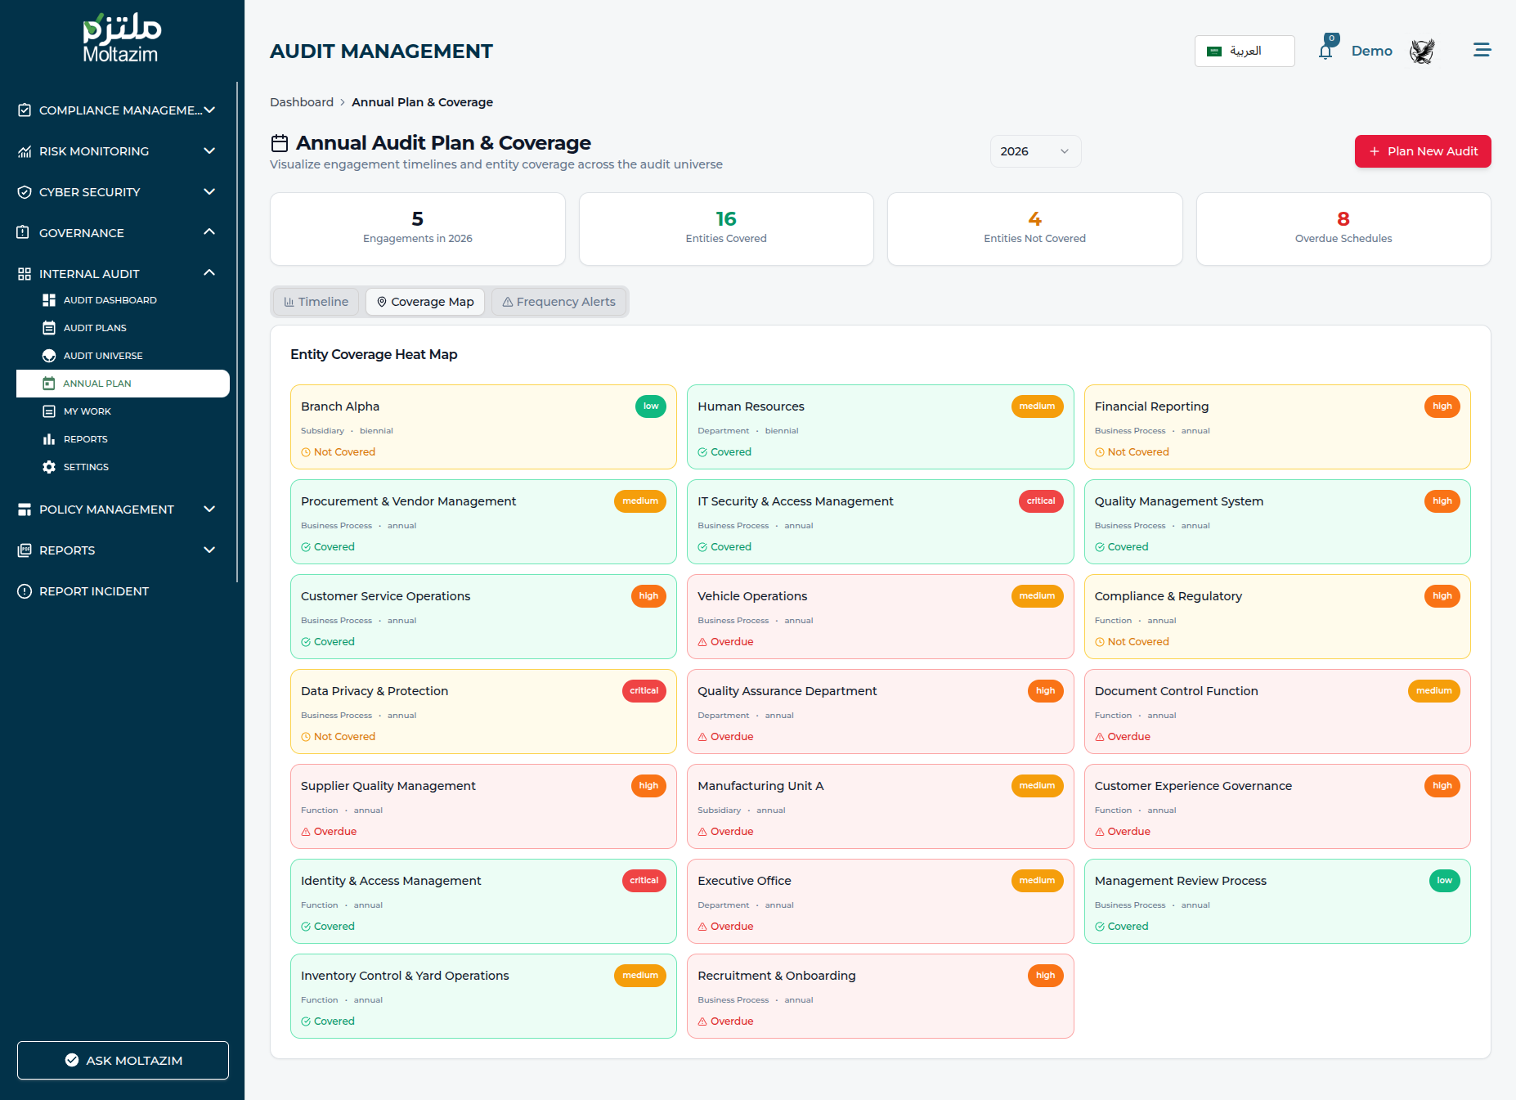
Task: Click the Plan New Audit button
Action: tap(1422, 151)
